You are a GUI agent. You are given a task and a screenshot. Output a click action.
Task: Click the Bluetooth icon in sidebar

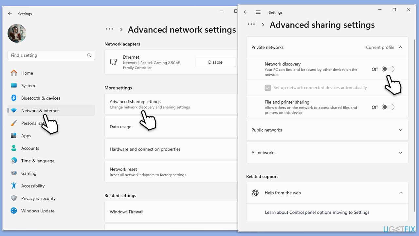tap(14, 98)
